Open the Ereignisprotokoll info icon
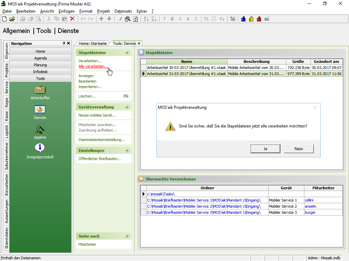 coord(40,149)
